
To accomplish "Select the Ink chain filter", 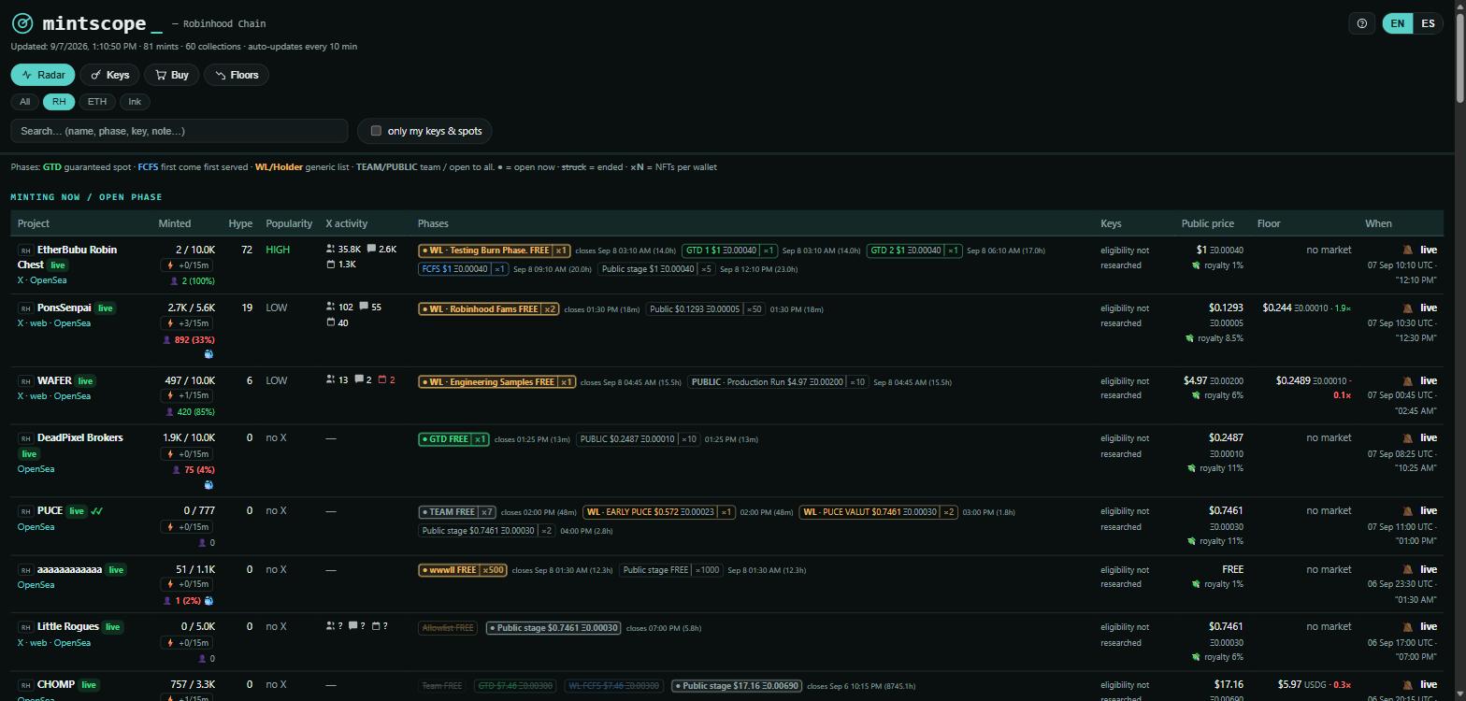I will click(135, 102).
